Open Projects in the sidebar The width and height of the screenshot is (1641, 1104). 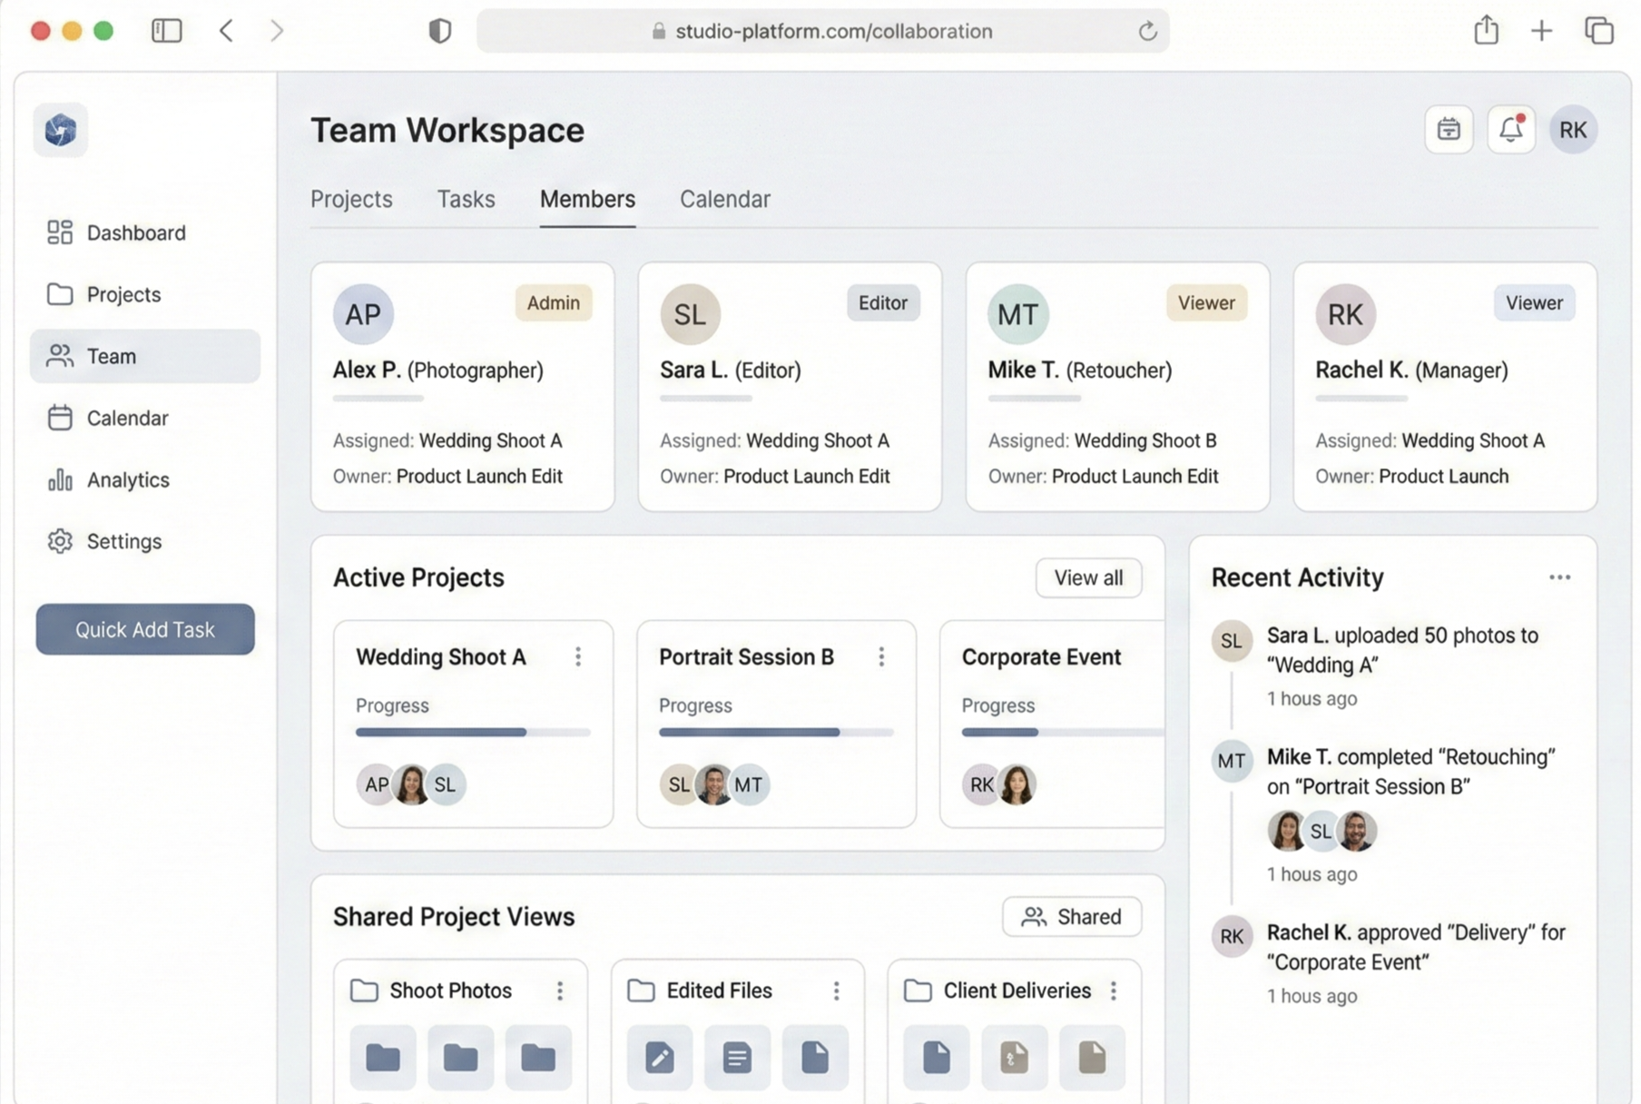pos(145,294)
